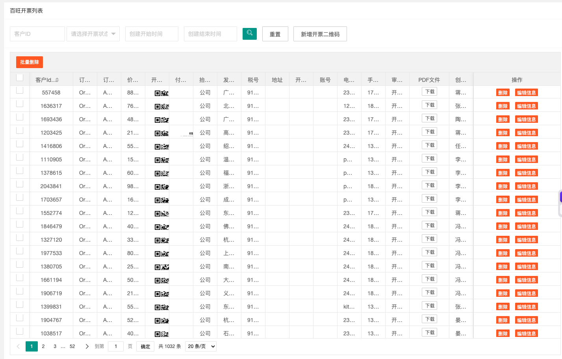The height and width of the screenshot is (359, 562).
Task: Sort table by 客户Id column arrows
Action: 57,80
